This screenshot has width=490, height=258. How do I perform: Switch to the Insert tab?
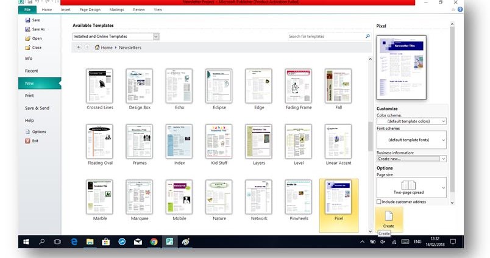coord(66,10)
